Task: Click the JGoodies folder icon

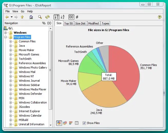Action: [16, 107]
